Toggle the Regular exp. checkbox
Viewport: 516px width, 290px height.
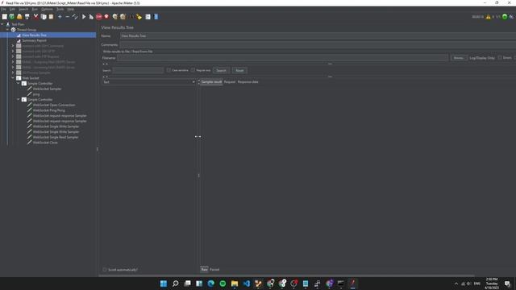193,70
